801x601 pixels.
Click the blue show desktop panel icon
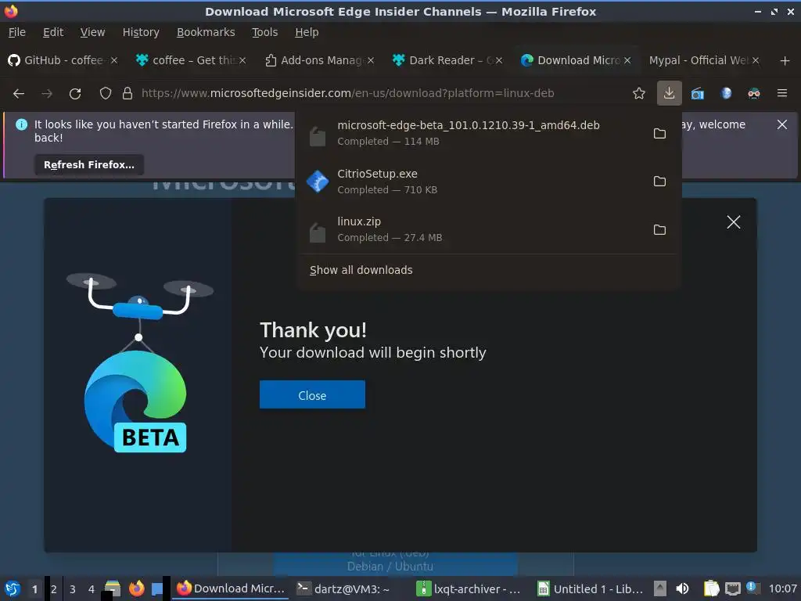click(x=157, y=588)
